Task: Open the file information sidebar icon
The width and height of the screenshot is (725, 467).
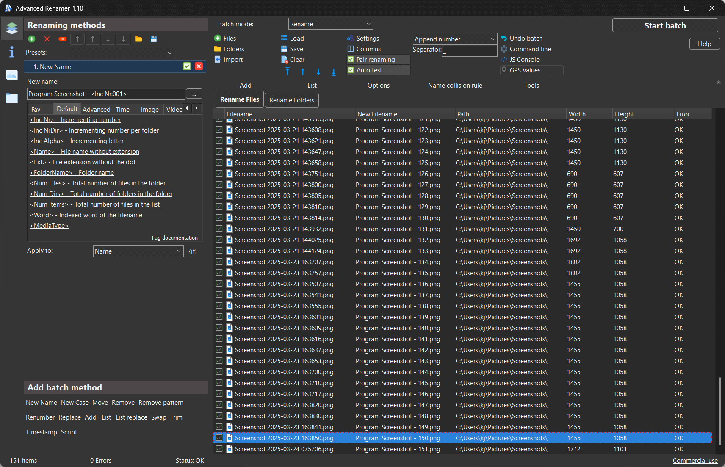Action: tap(12, 52)
